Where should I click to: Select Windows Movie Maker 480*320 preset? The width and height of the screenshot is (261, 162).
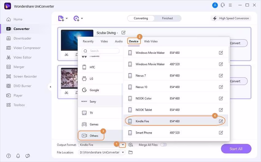click(x=176, y=64)
